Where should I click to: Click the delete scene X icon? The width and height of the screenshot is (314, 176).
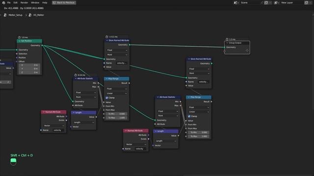270,2
